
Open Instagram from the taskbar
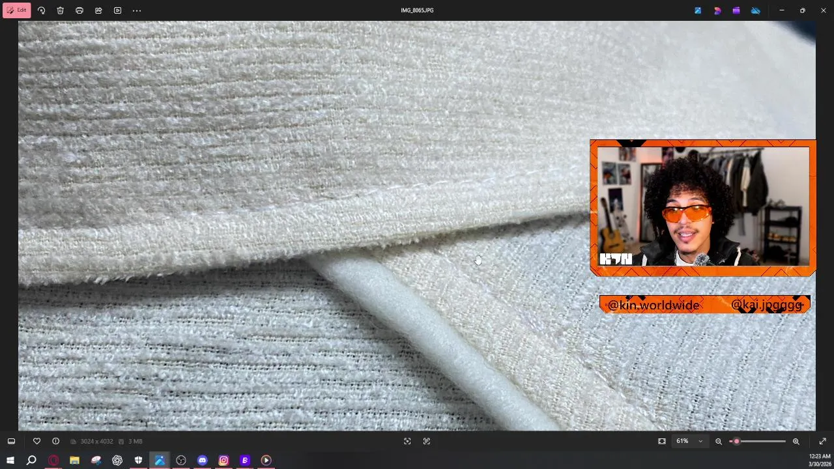tap(223, 461)
